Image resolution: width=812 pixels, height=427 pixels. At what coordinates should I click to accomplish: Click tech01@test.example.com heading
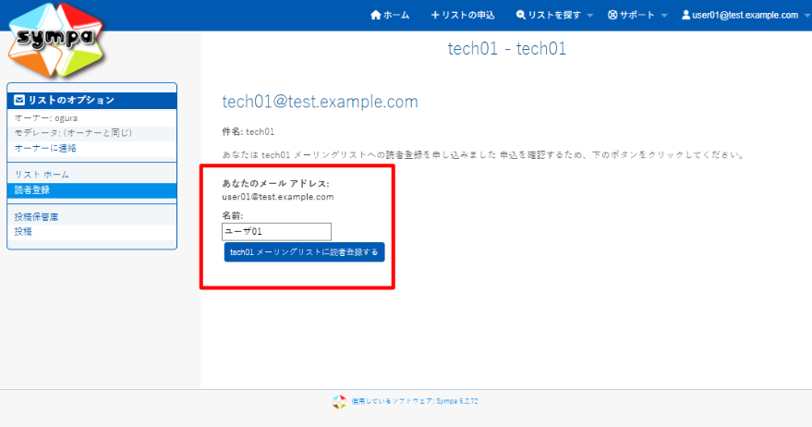click(320, 102)
